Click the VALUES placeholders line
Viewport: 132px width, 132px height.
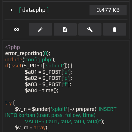[65, 122]
